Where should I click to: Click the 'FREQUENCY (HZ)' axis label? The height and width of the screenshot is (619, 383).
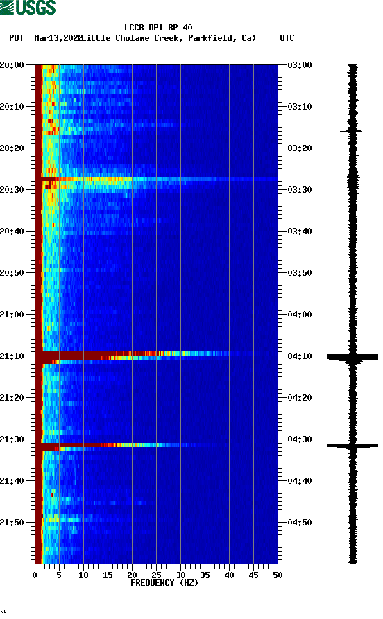[x=164, y=583]
